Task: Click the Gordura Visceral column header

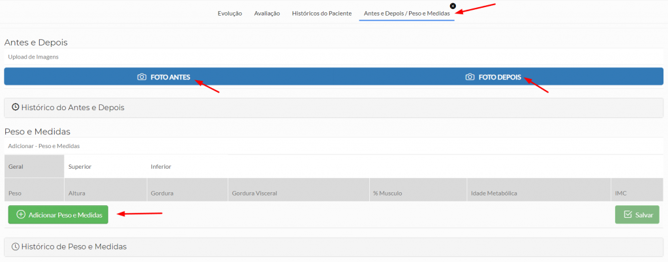Action: tap(254, 194)
